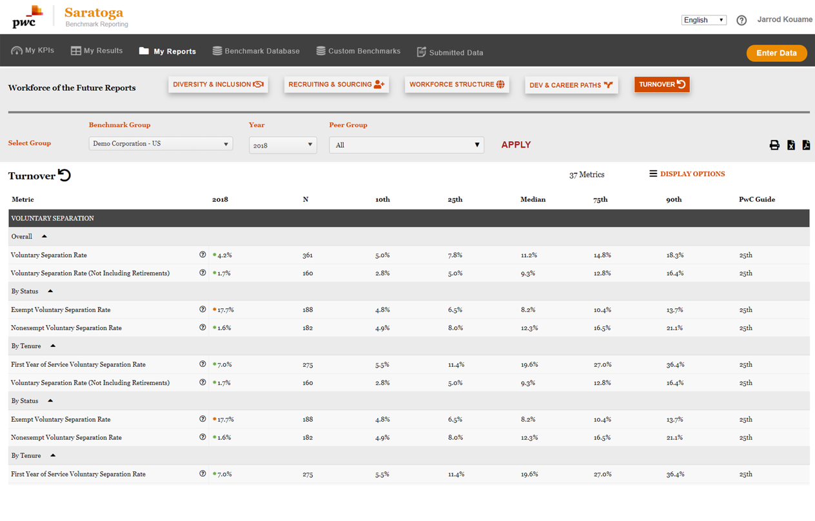Export the report to PDF

[806, 145]
